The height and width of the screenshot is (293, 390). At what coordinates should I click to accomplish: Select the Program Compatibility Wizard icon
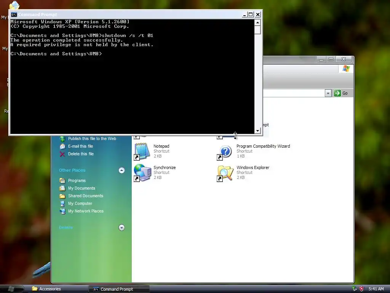(225, 152)
